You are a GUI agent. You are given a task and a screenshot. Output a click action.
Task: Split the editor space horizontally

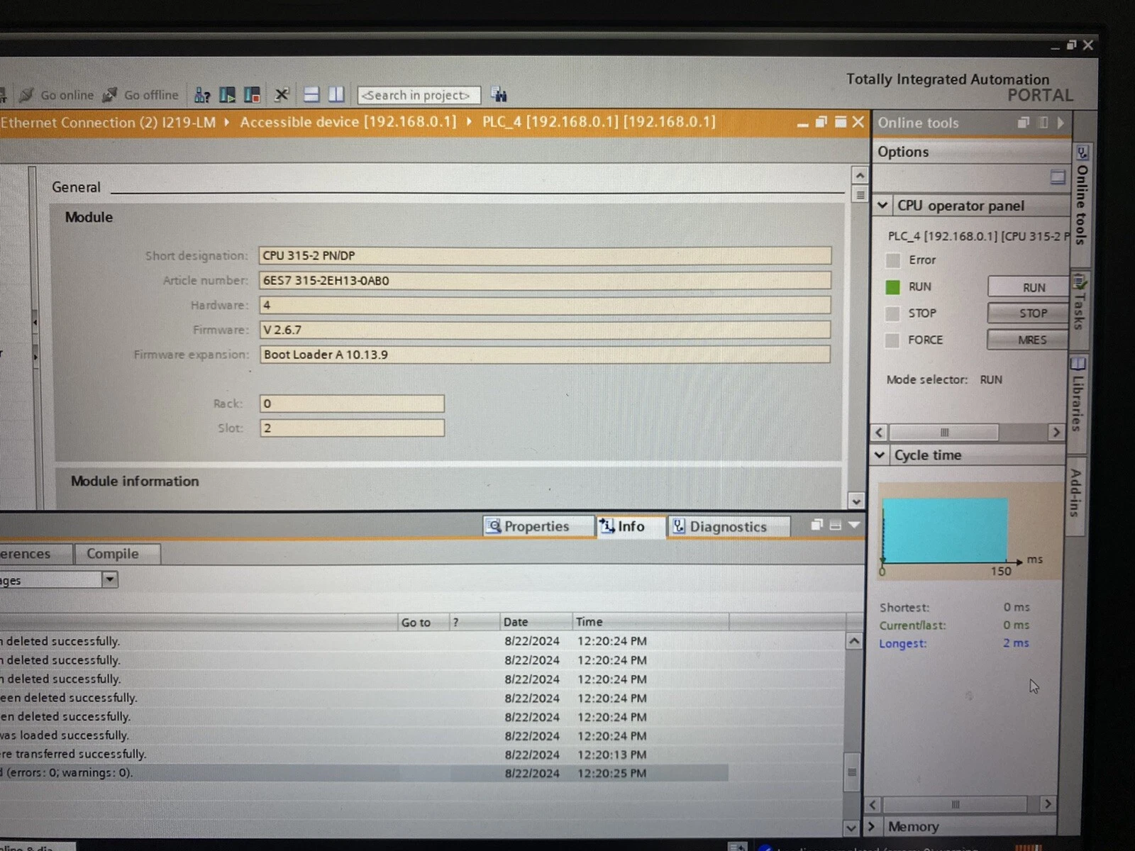pos(311,95)
